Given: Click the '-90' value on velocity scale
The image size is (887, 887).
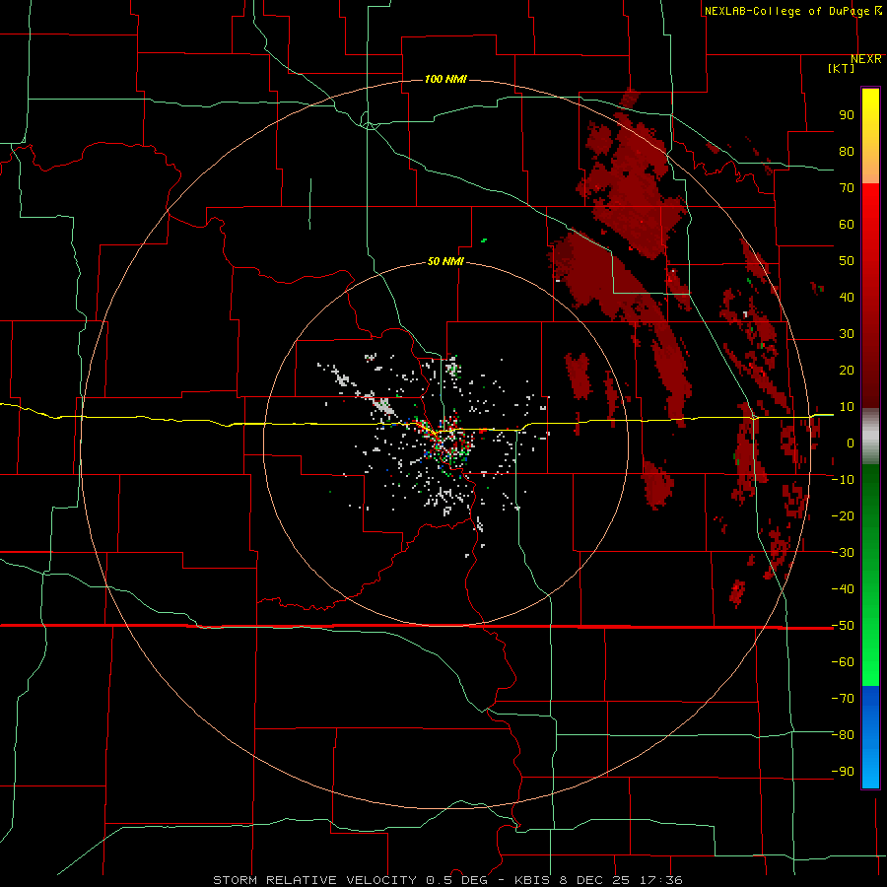Looking at the screenshot, I should (x=843, y=772).
